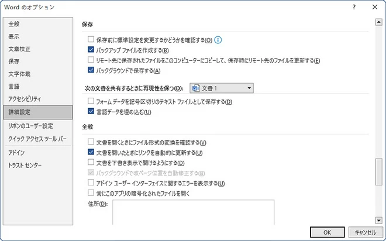Image resolution: width=386 pixels, height=241 pixels.
Task: Click the キャンセル button
Action: point(364,230)
